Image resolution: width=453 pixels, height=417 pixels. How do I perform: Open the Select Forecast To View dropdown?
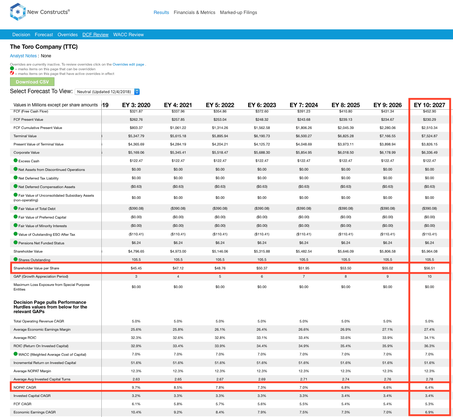coord(107,92)
